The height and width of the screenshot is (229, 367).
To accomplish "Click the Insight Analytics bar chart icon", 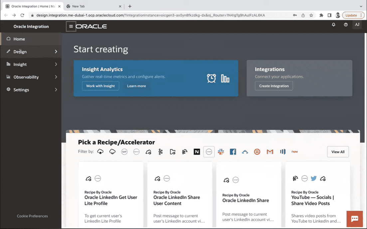I will (225, 78).
